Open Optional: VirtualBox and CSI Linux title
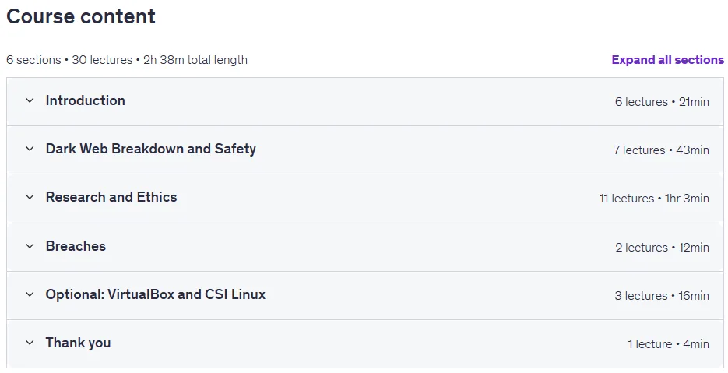This screenshot has width=728, height=373. click(x=156, y=294)
